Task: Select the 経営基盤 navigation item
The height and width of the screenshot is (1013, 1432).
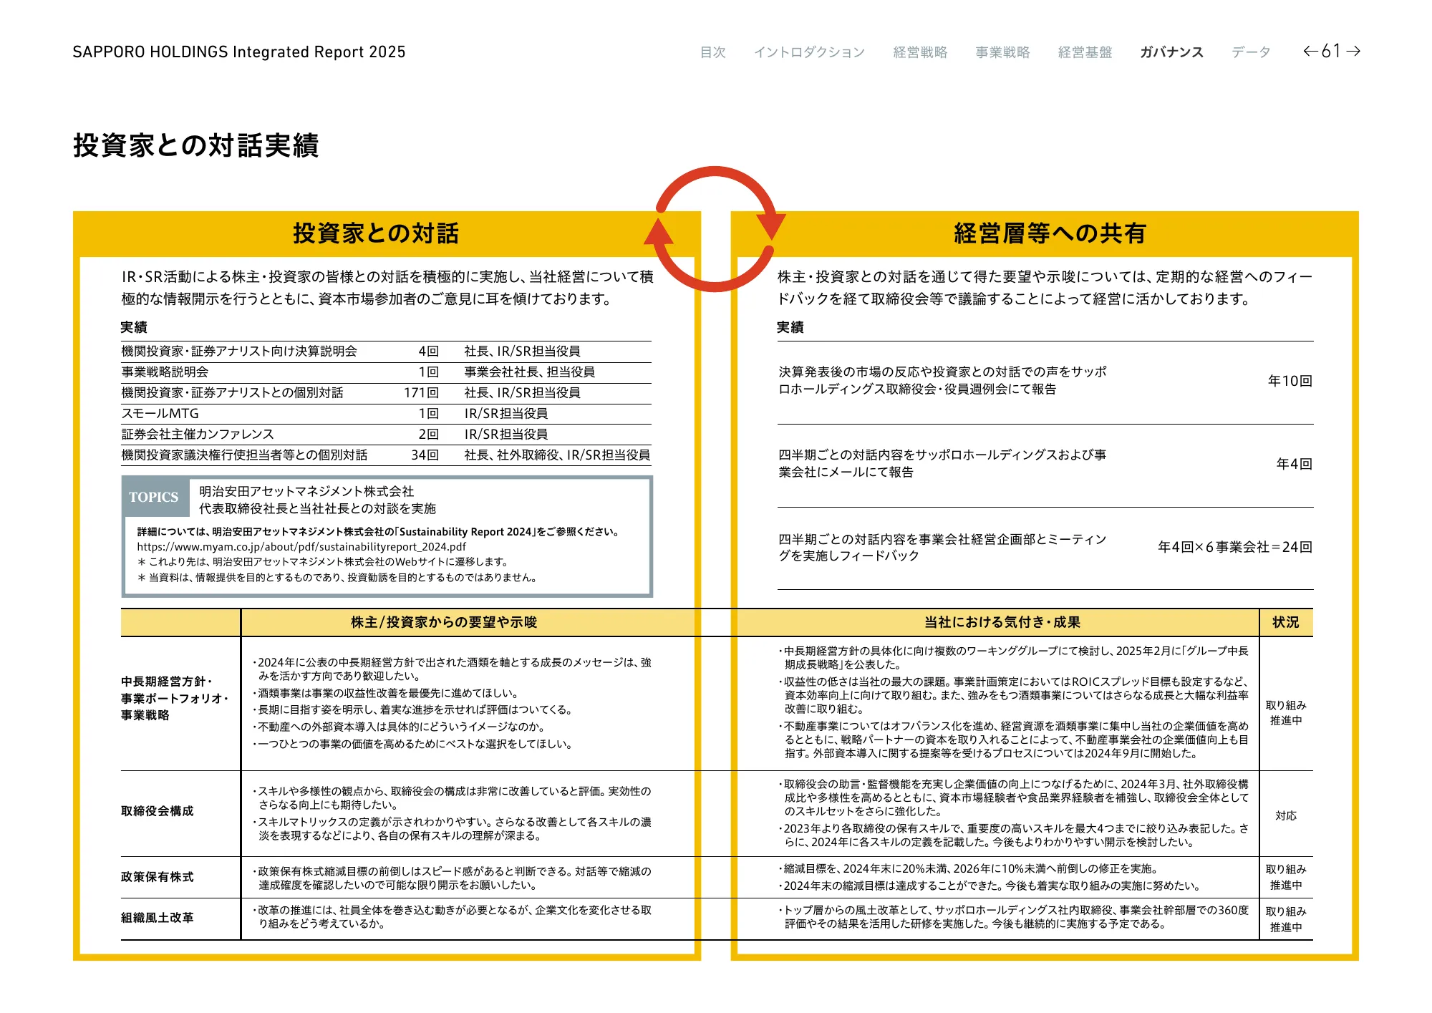Action: (x=1085, y=52)
